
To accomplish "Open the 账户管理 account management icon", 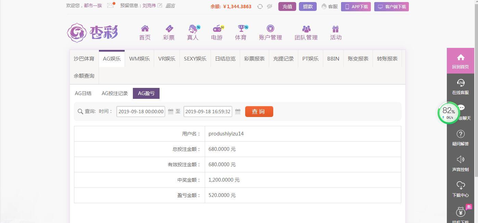I will point(270,32).
